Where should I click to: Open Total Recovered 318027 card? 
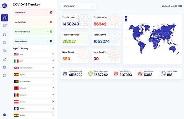point(75,39)
